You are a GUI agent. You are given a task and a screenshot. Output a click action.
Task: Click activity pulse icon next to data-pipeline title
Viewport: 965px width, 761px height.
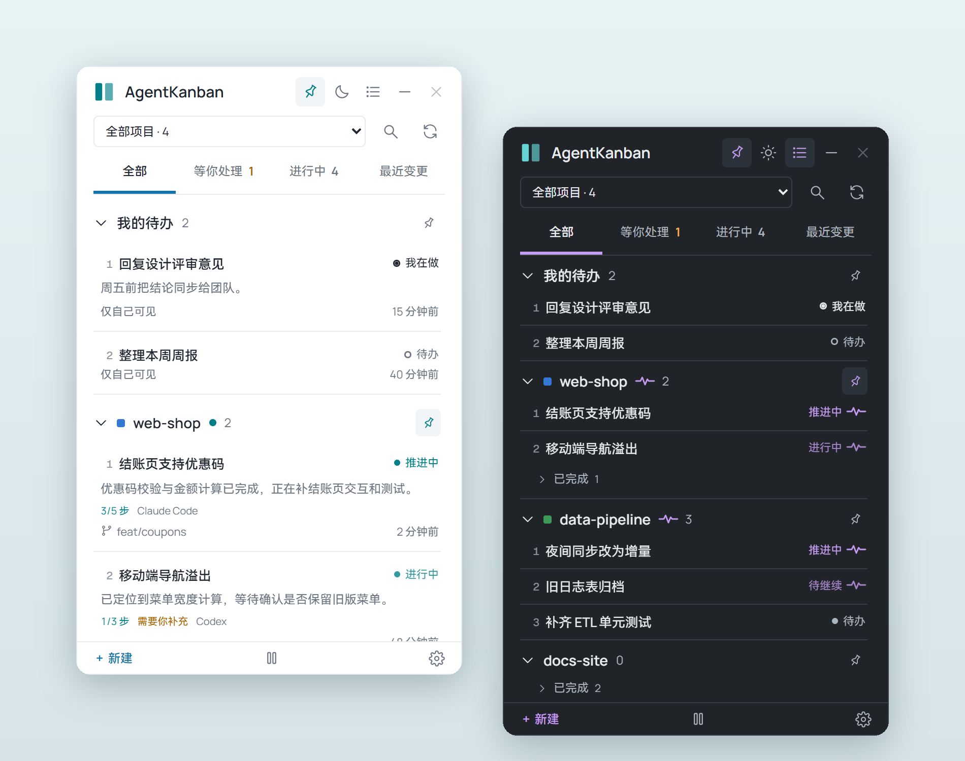[x=668, y=519]
